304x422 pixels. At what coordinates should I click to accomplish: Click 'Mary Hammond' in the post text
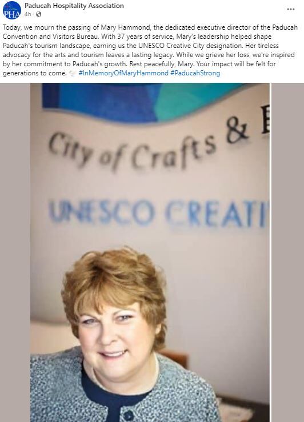[126, 27]
